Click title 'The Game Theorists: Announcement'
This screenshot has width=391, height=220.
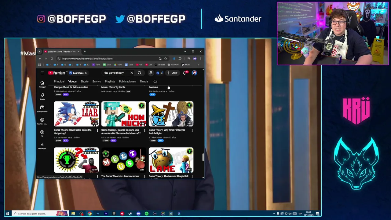[x=120, y=176]
